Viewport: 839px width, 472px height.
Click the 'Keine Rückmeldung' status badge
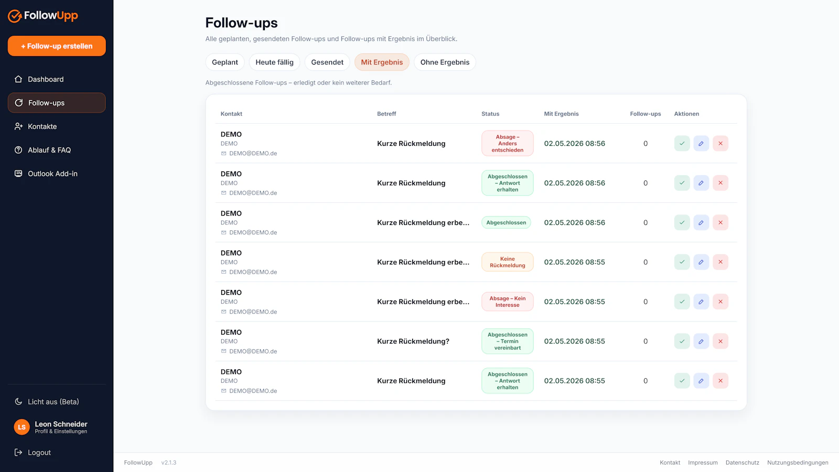click(x=508, y=262)
